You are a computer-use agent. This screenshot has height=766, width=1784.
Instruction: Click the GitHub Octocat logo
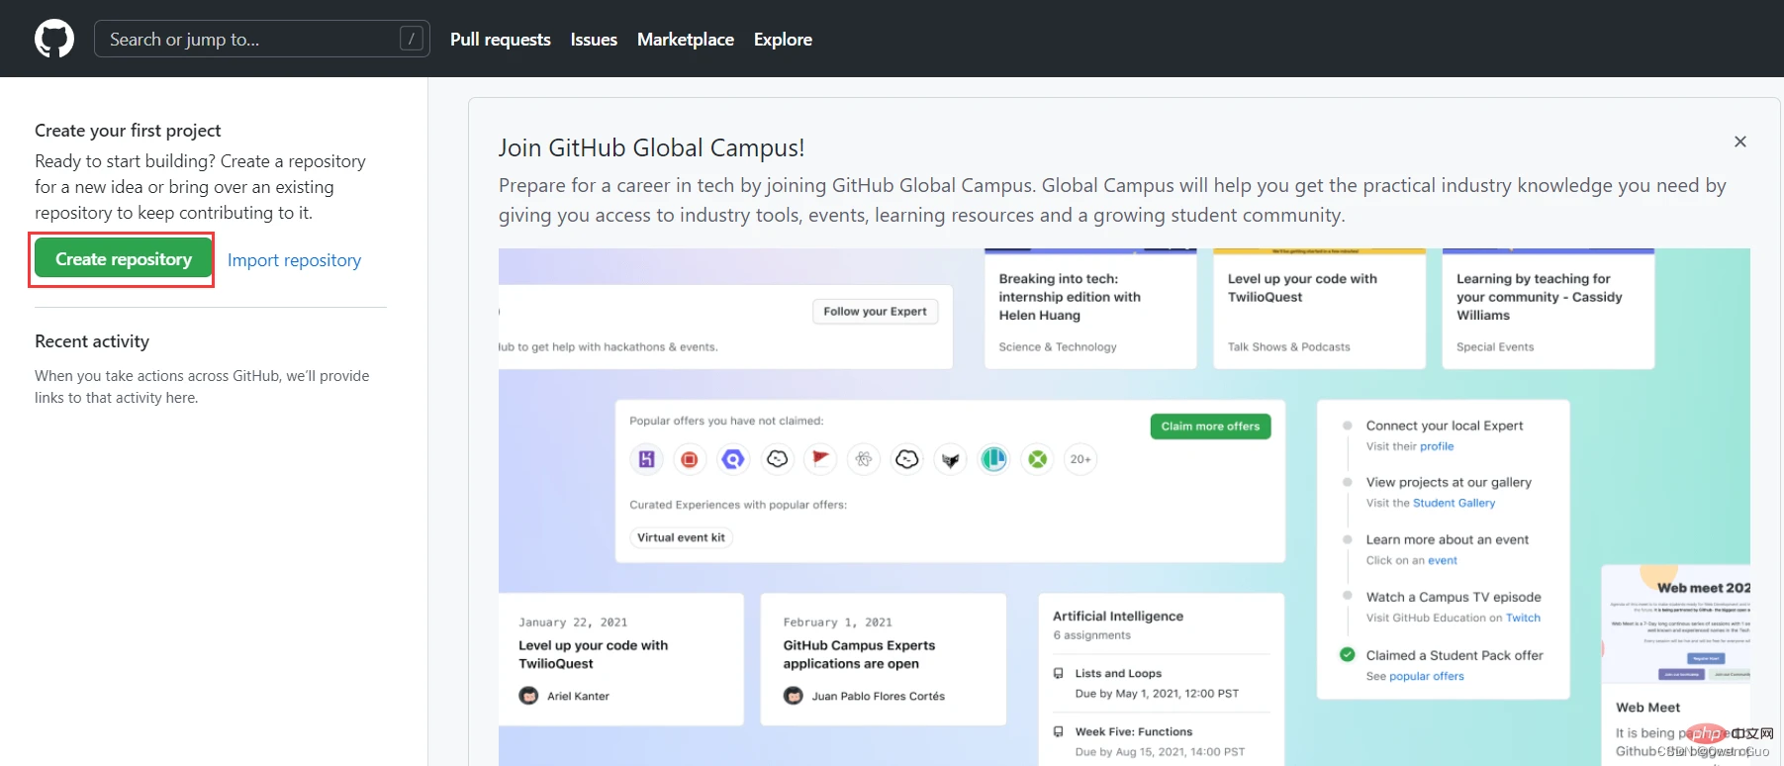click(x=54, y=40)
